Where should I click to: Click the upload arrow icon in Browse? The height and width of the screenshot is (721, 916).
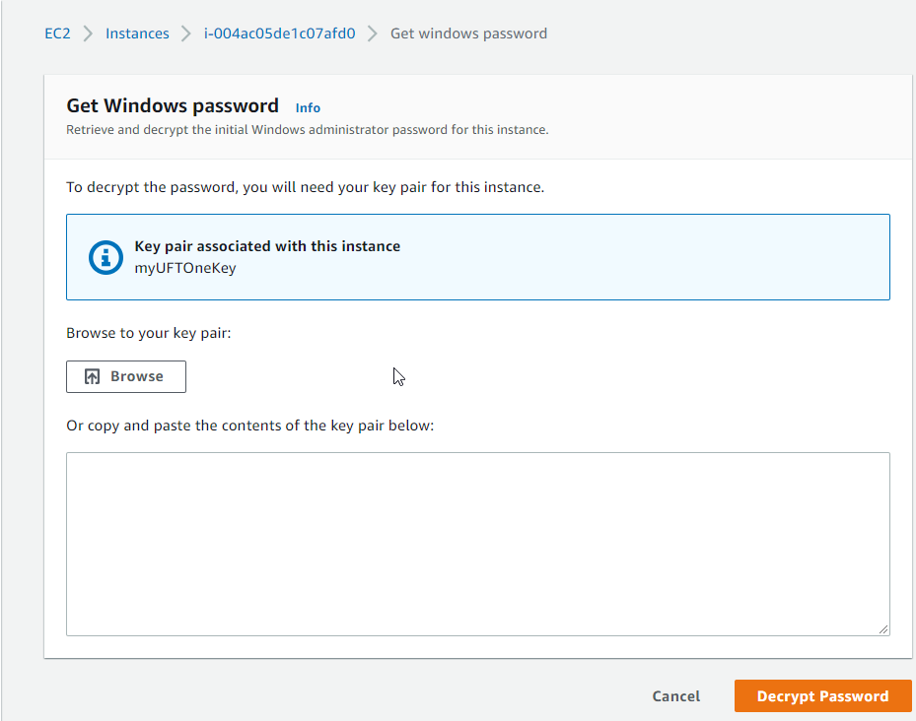tap(93, 376)
